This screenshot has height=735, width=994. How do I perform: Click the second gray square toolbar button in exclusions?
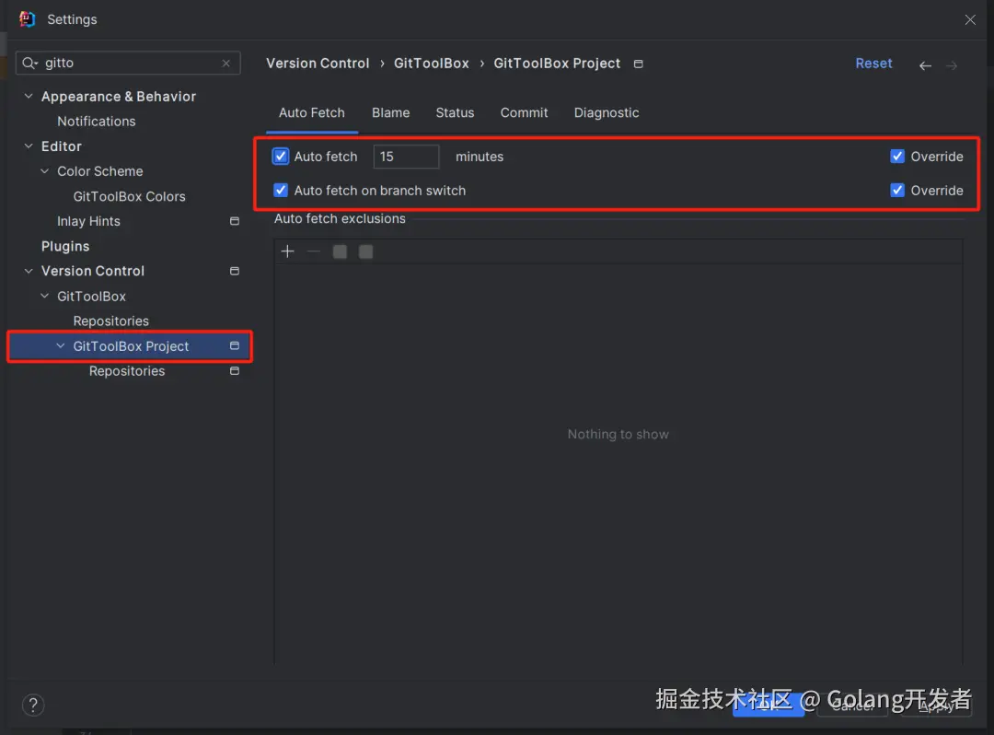coord(365,251)
